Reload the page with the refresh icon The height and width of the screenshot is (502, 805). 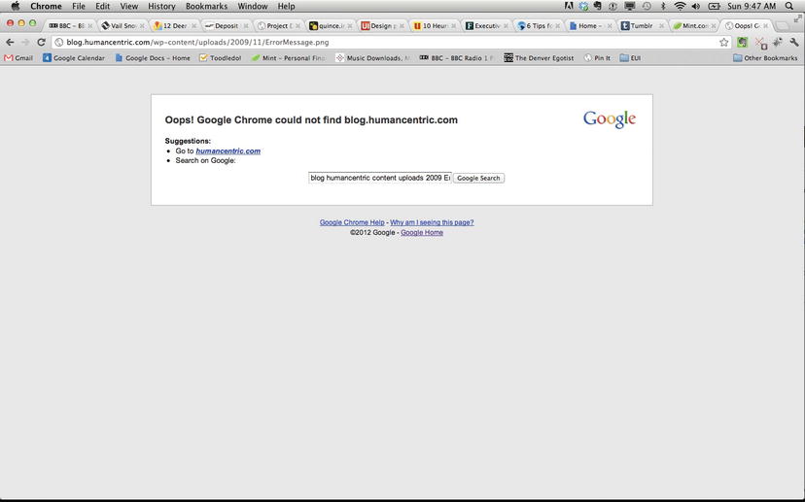tap(41, 42)
